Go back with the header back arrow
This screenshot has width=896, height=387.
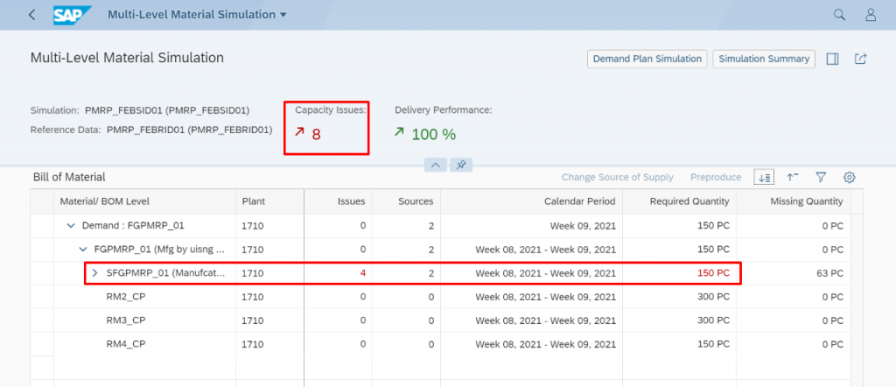pos(32,15)
